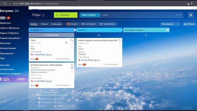Switch to Список view
The image size is (197, 111).
coord(44,24)
